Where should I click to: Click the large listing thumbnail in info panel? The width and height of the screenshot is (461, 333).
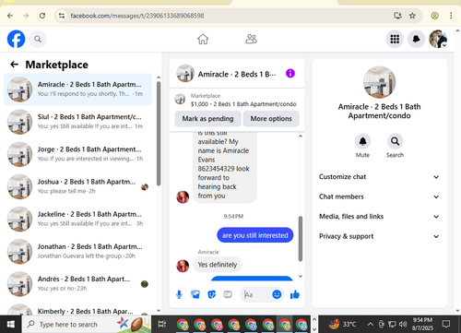coord(379,82)
